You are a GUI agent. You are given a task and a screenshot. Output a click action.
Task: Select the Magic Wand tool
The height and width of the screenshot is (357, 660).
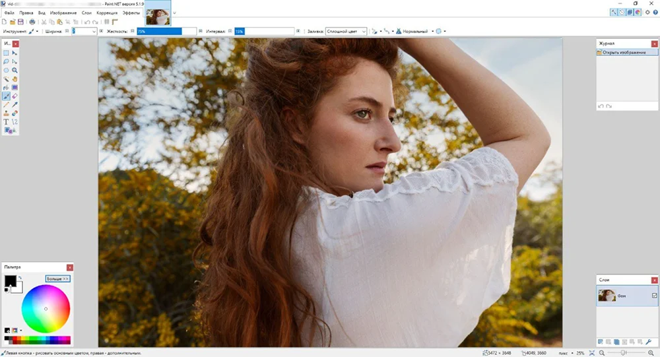tap(7, 79)
